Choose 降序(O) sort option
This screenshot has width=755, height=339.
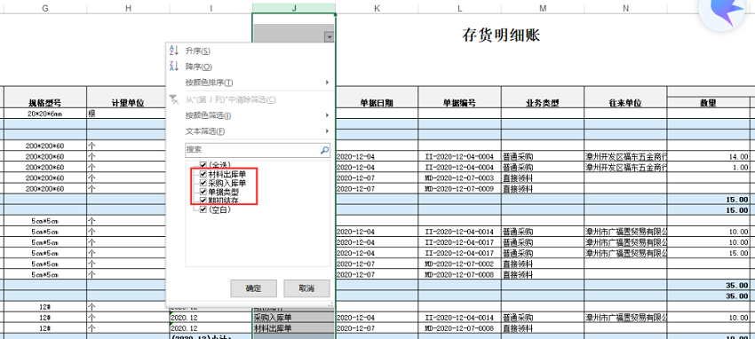tap(198, 67)
